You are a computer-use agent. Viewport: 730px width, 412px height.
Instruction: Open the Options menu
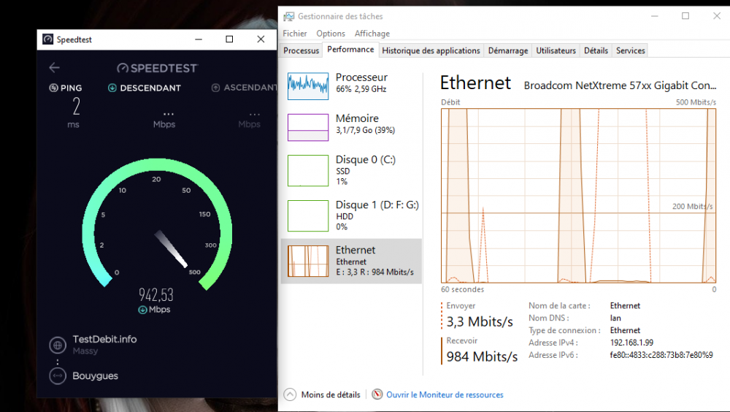pos(331,34)
